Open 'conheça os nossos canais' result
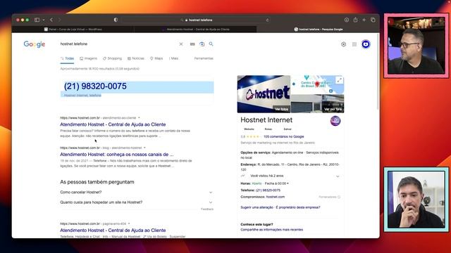451x253 pixels. click(117, 155)
